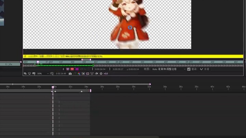Click 28:00f mark on layer ruler
The image size is (246, 138).
click(x=119, y=62)
